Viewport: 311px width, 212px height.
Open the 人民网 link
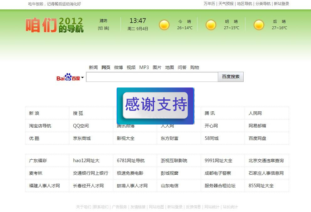pyautogui.click(x=255, y=113)
